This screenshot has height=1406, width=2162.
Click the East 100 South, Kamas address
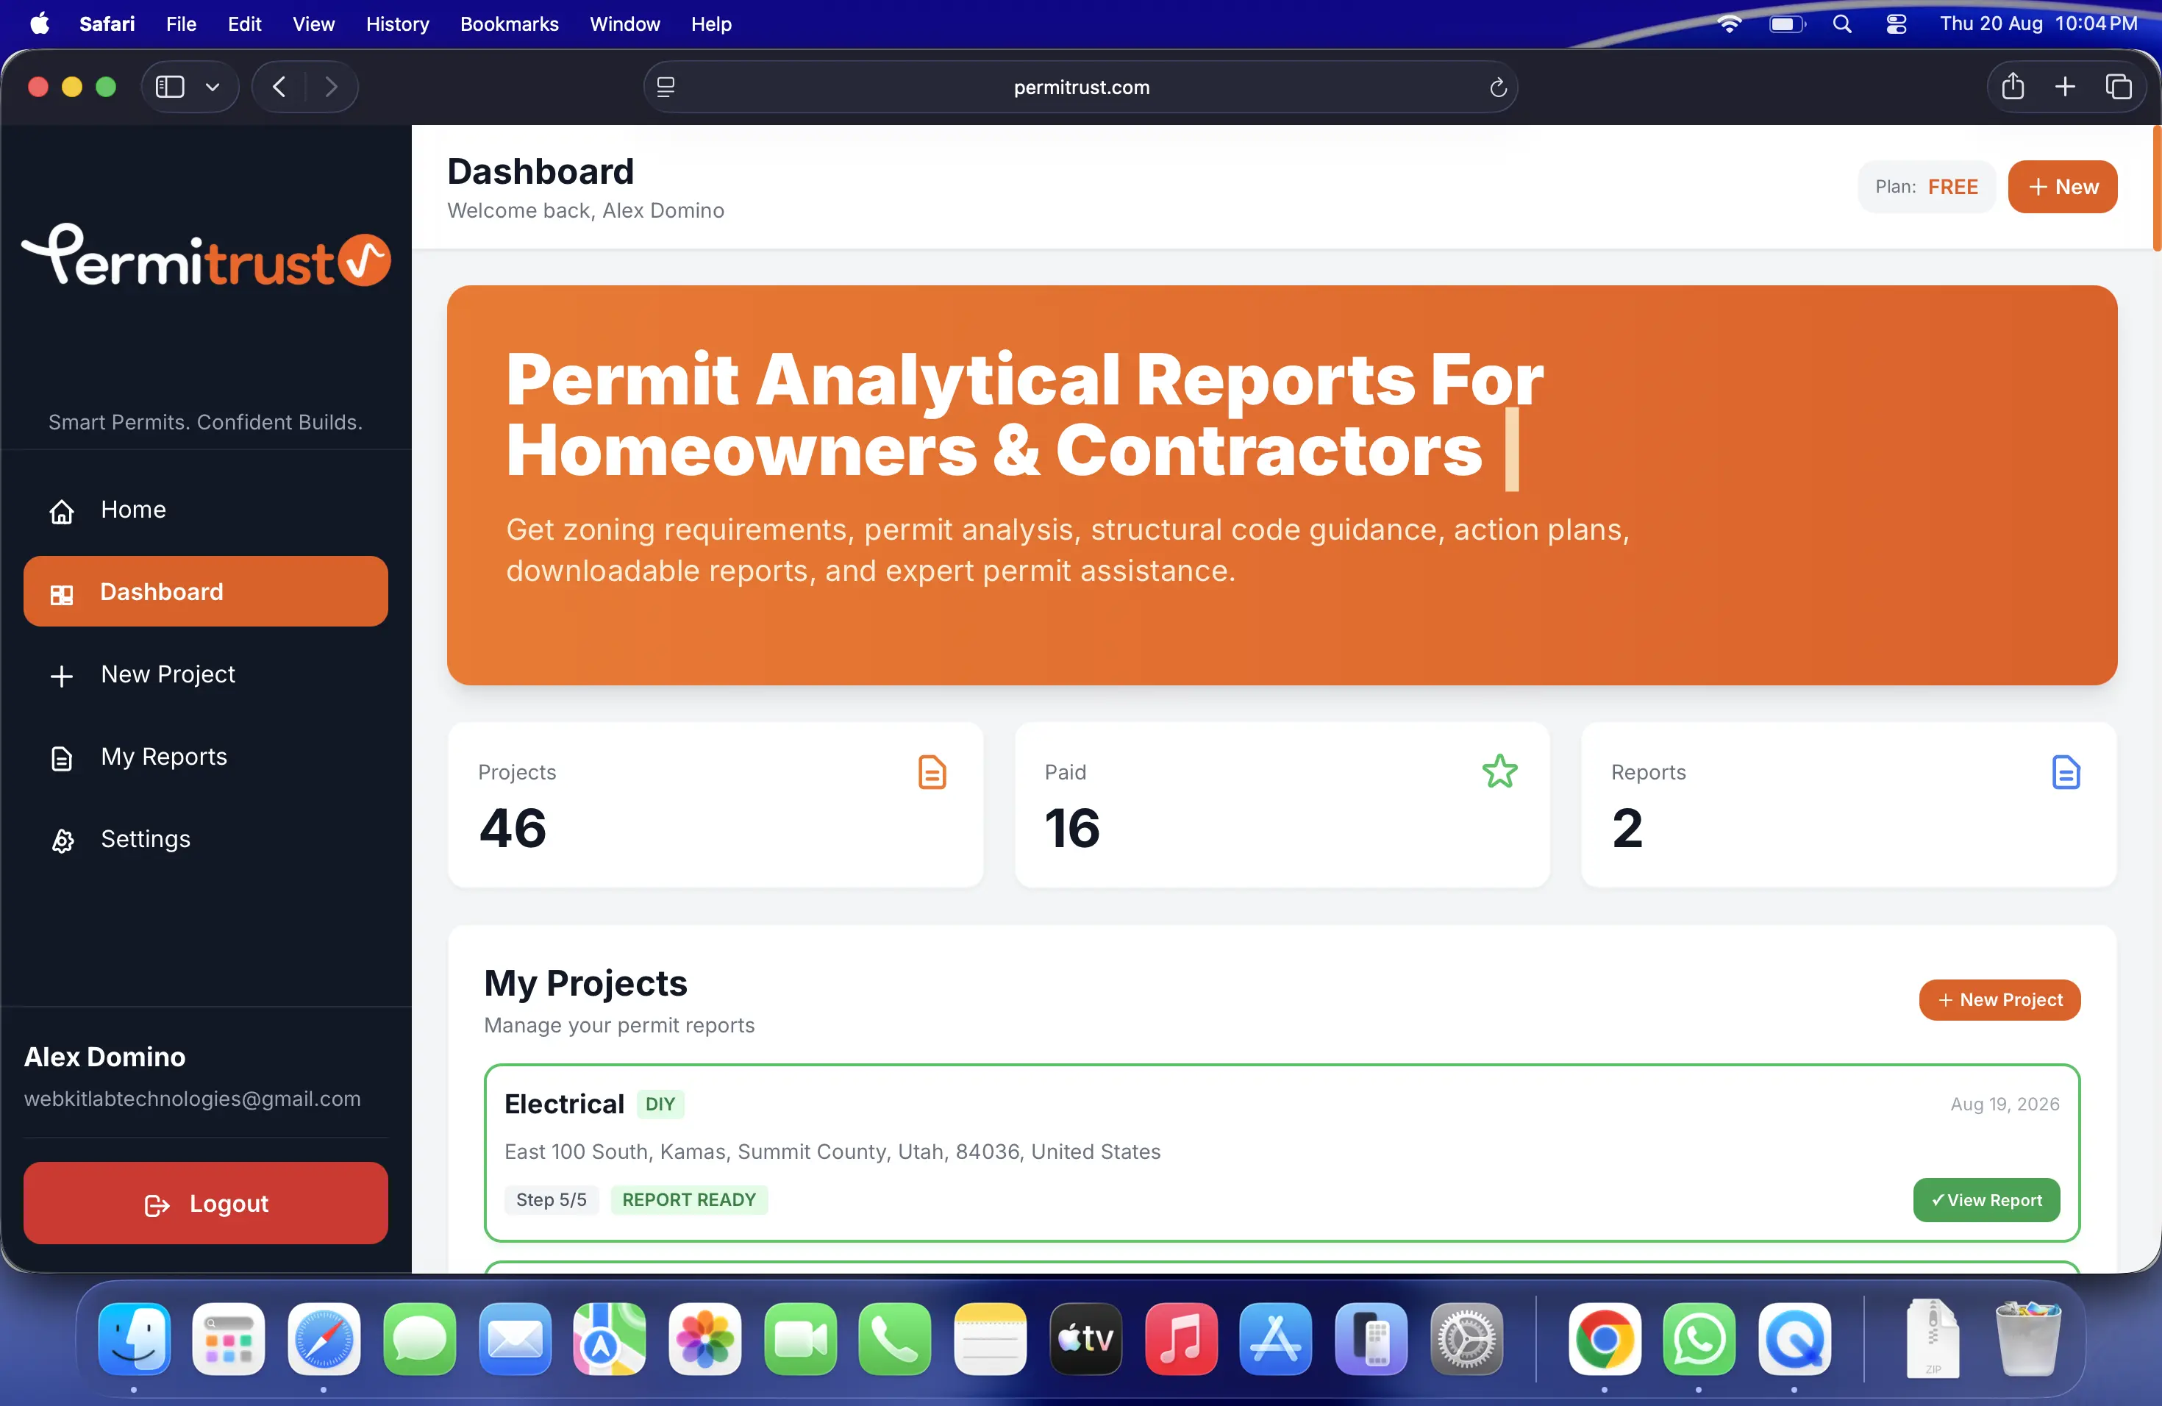tap(832, 1151)
